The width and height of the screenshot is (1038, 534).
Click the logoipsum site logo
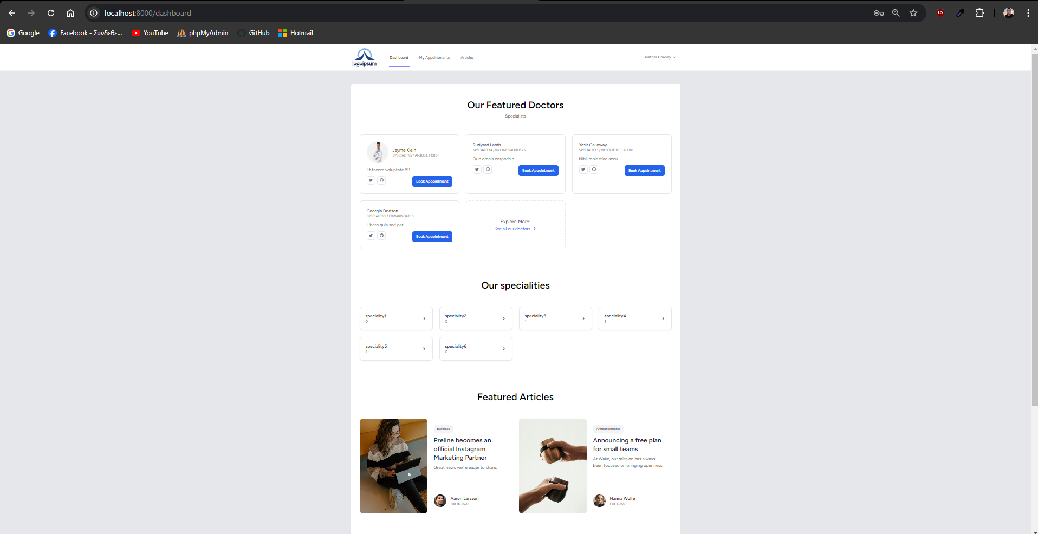click(x=364, y=57)
